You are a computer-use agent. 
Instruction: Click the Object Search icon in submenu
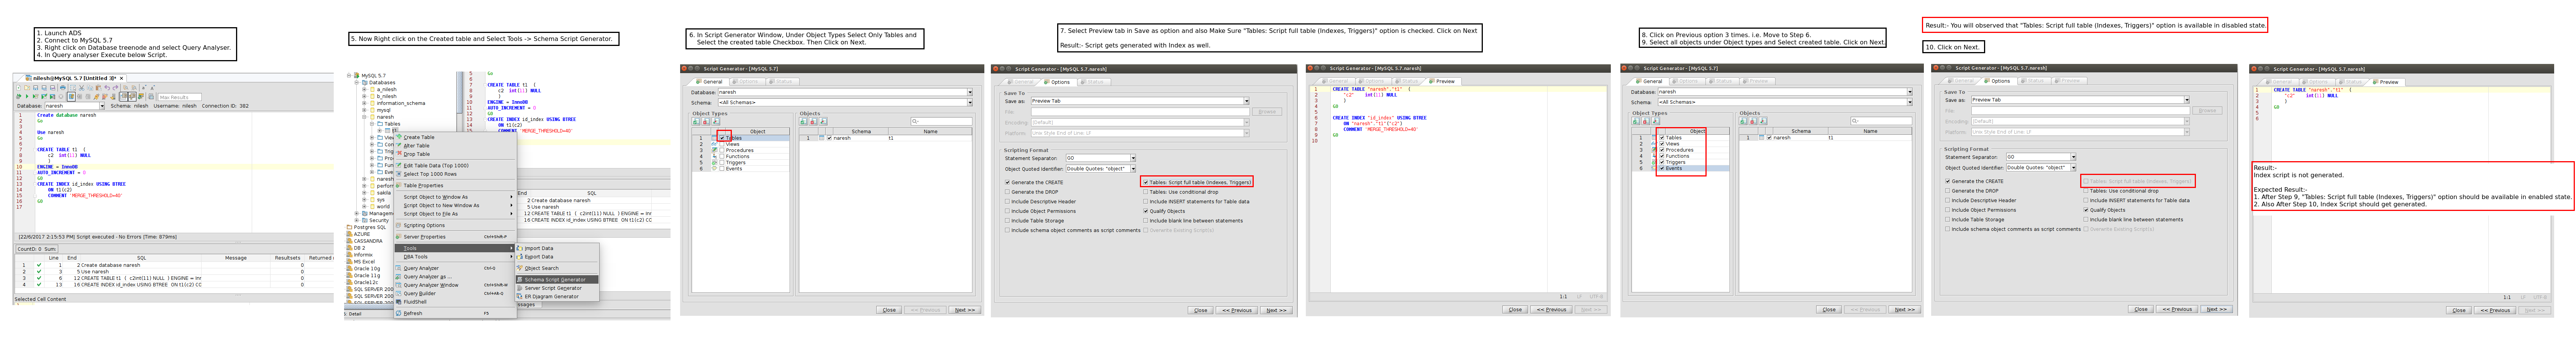pyautogui.click(x=520, y=268)
